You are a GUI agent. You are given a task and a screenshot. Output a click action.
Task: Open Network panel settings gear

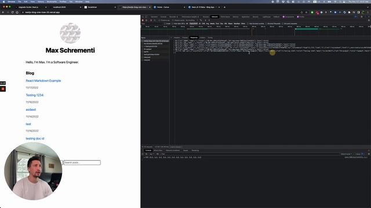coord(369,20)
